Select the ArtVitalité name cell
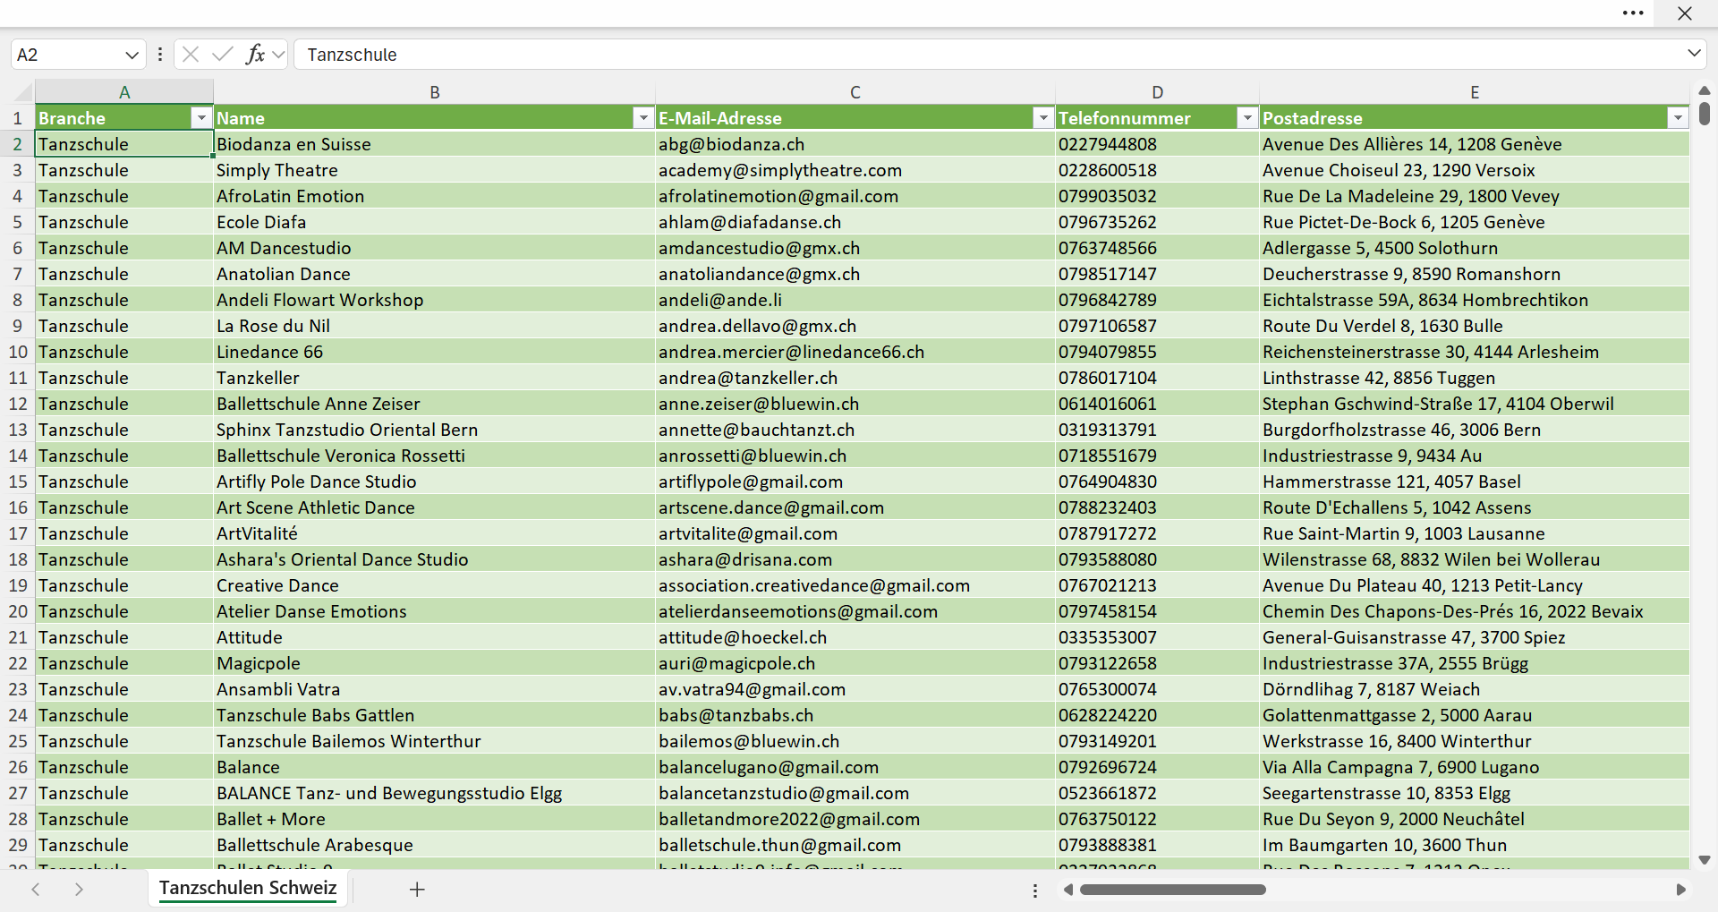1718x912 pixels. click(435, 533)
